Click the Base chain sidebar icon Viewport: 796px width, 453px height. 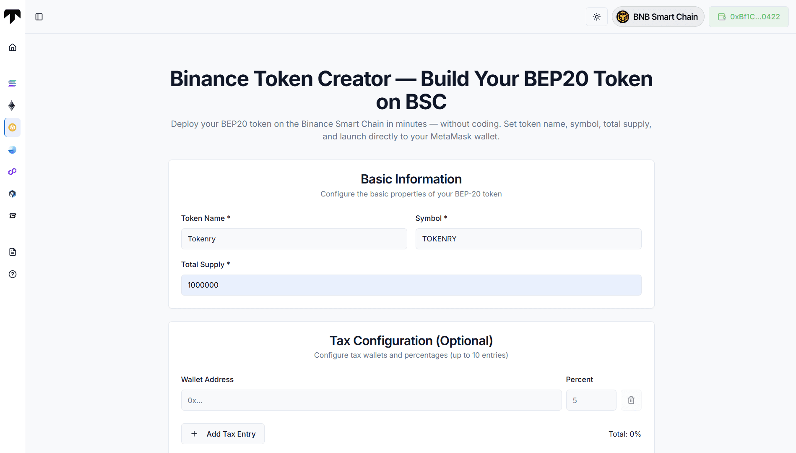click(x=13, y=150)
